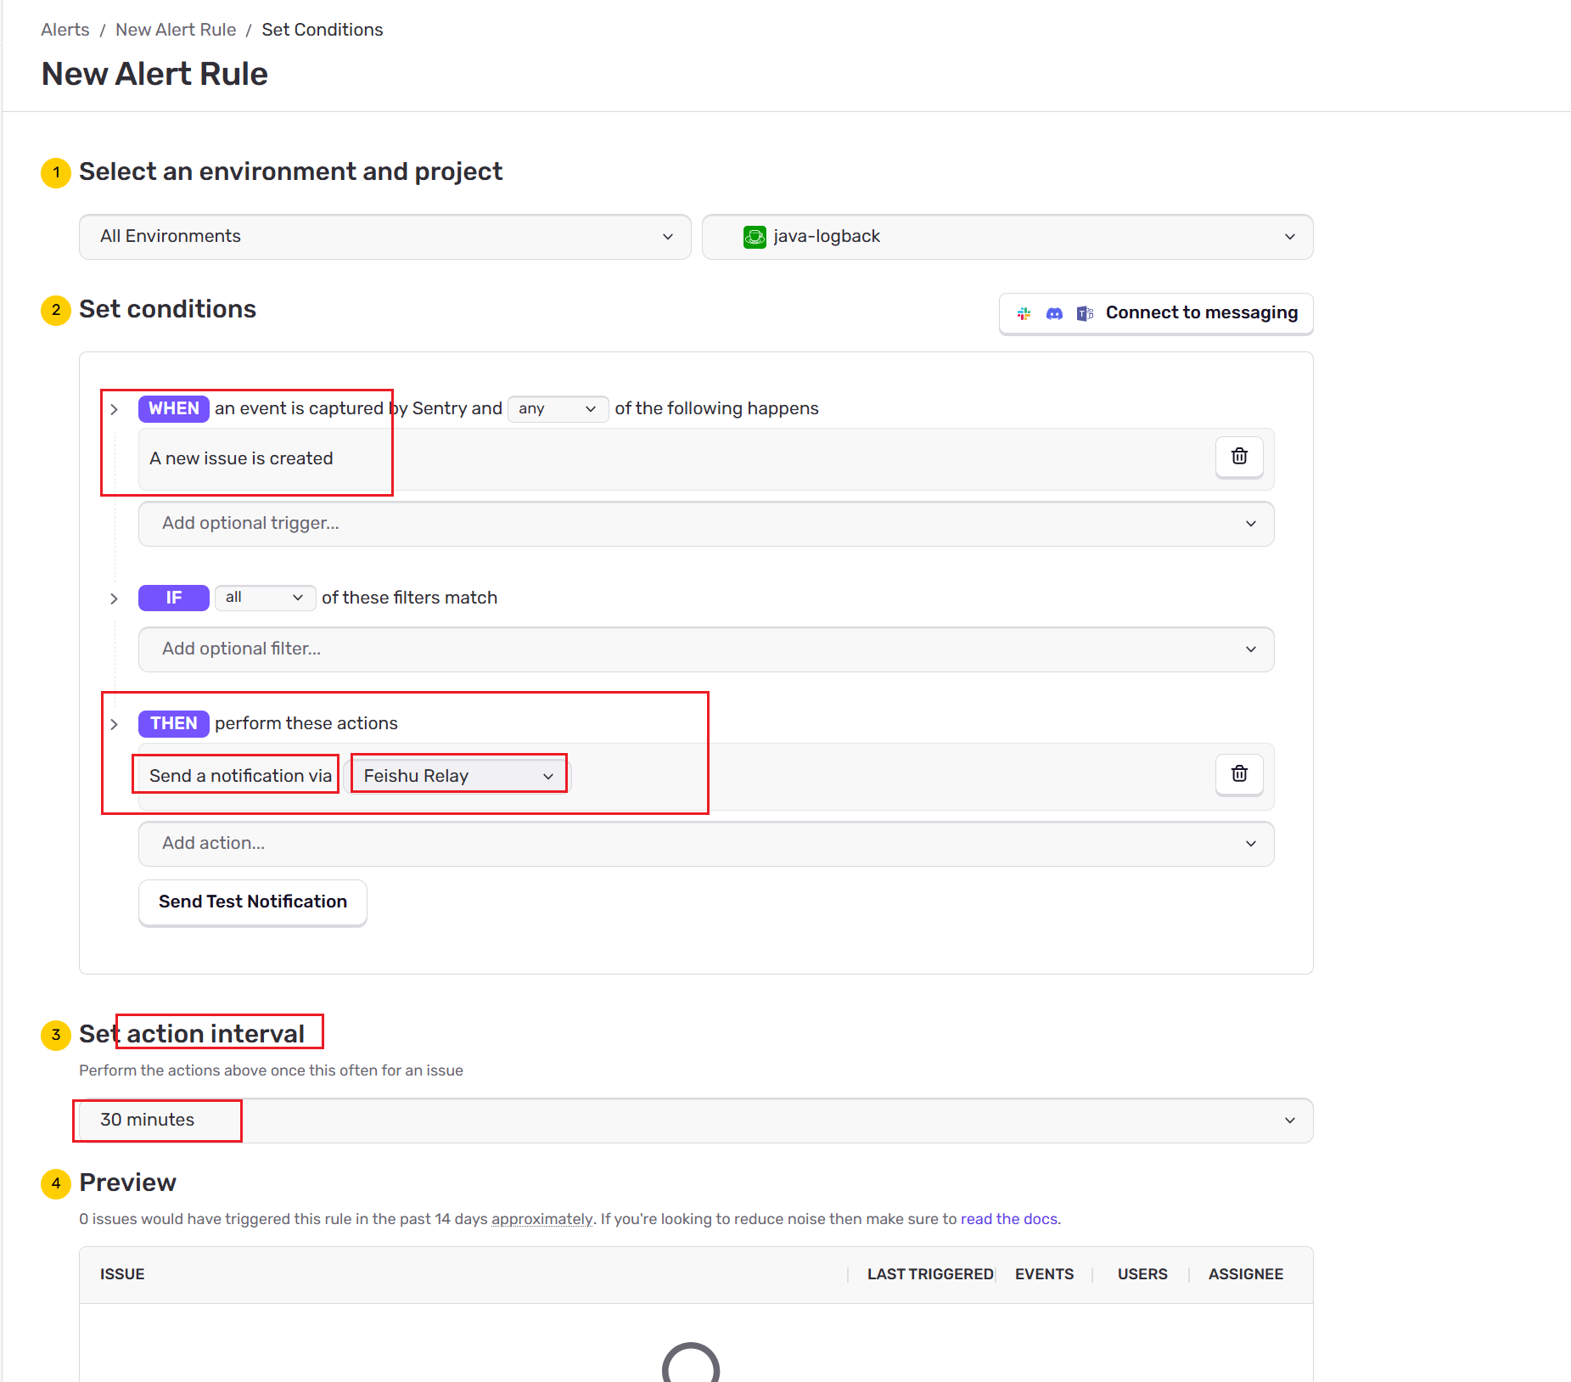1571x1382 pixels.
Task: Click the Slack icon in Connect to messaging
Action: 1024,313
